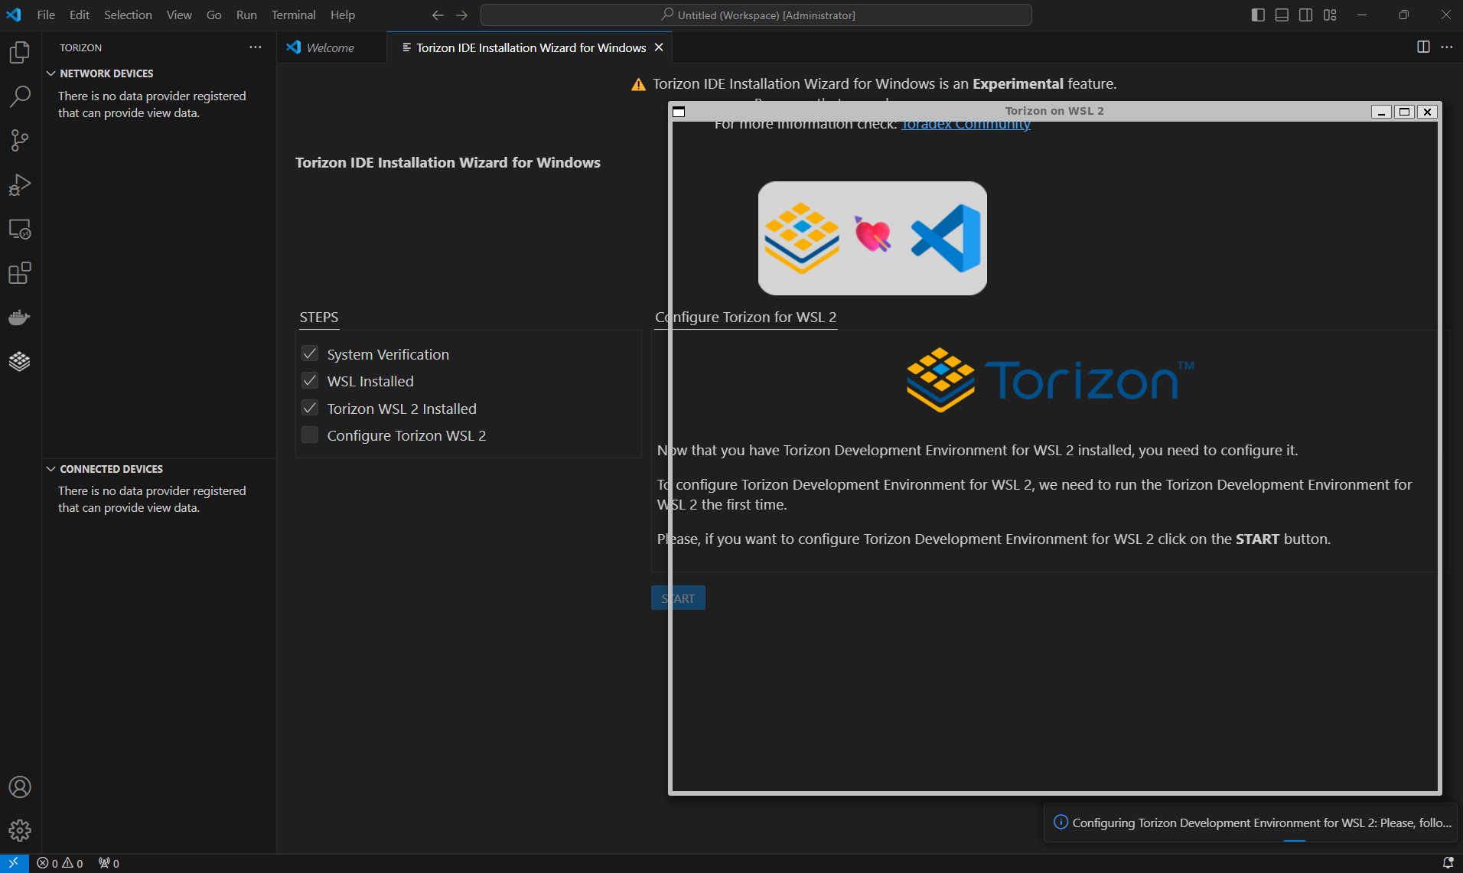Close the Installation Wizard tab

(659, 47)
